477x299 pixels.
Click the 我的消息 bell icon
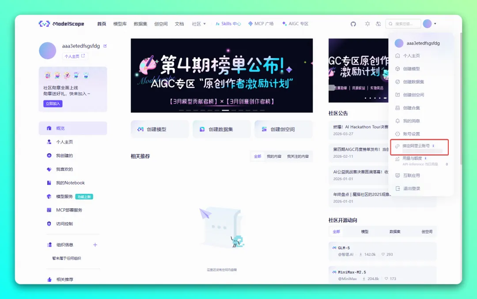coord(397,121)
